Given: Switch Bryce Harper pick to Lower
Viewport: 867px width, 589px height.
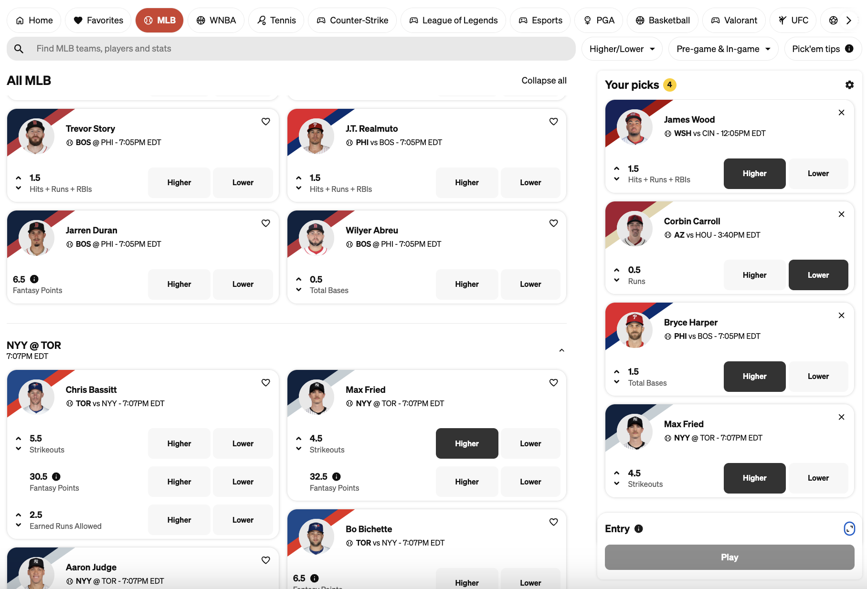Looking at the screenshot, I should [818, 377].
